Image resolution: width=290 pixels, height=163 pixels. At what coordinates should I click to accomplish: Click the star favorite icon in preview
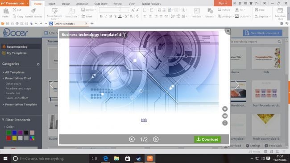click(225, 109)
